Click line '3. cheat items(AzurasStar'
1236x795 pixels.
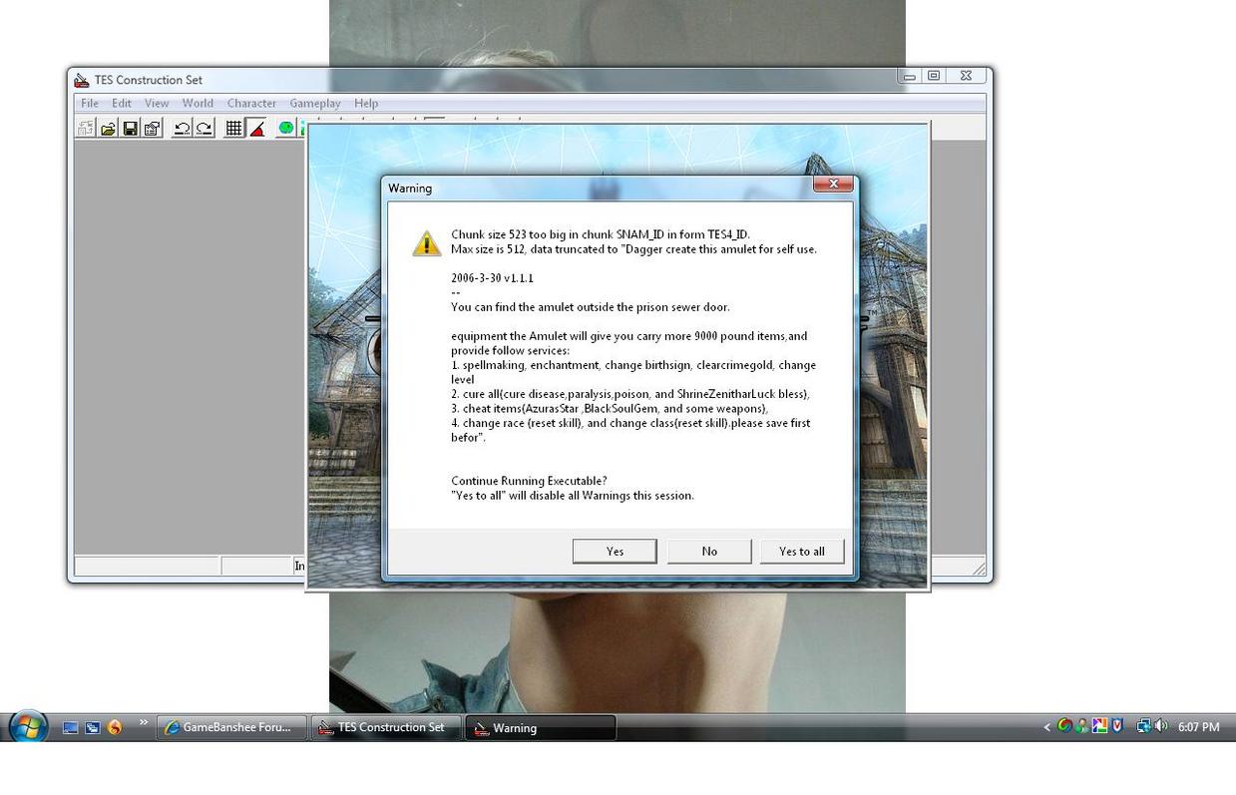pyautogui.click(x=610, y=409)
